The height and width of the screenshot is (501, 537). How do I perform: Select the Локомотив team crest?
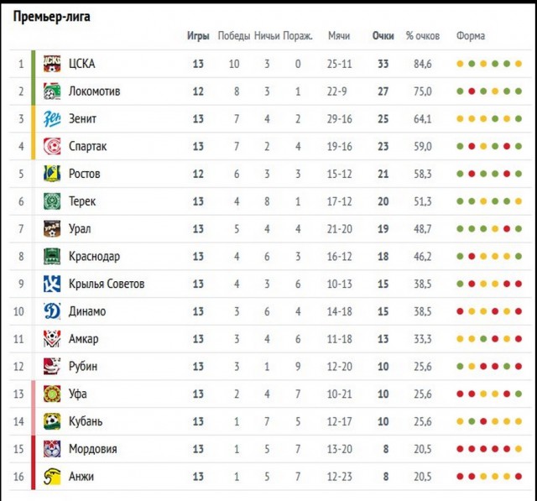coord(52,91)
